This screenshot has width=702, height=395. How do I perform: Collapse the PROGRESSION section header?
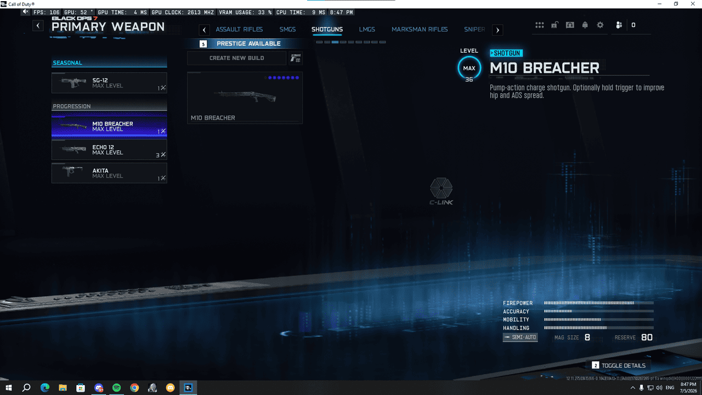[109, 106]
